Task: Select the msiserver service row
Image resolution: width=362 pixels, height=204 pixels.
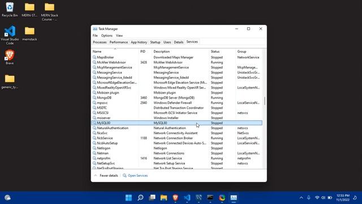Action: tap(177, 118)
